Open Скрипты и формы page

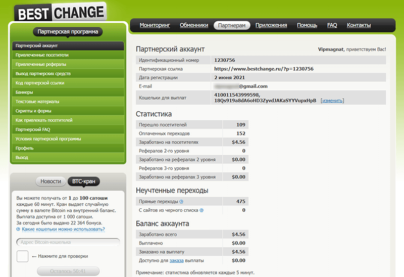[68, 111]
